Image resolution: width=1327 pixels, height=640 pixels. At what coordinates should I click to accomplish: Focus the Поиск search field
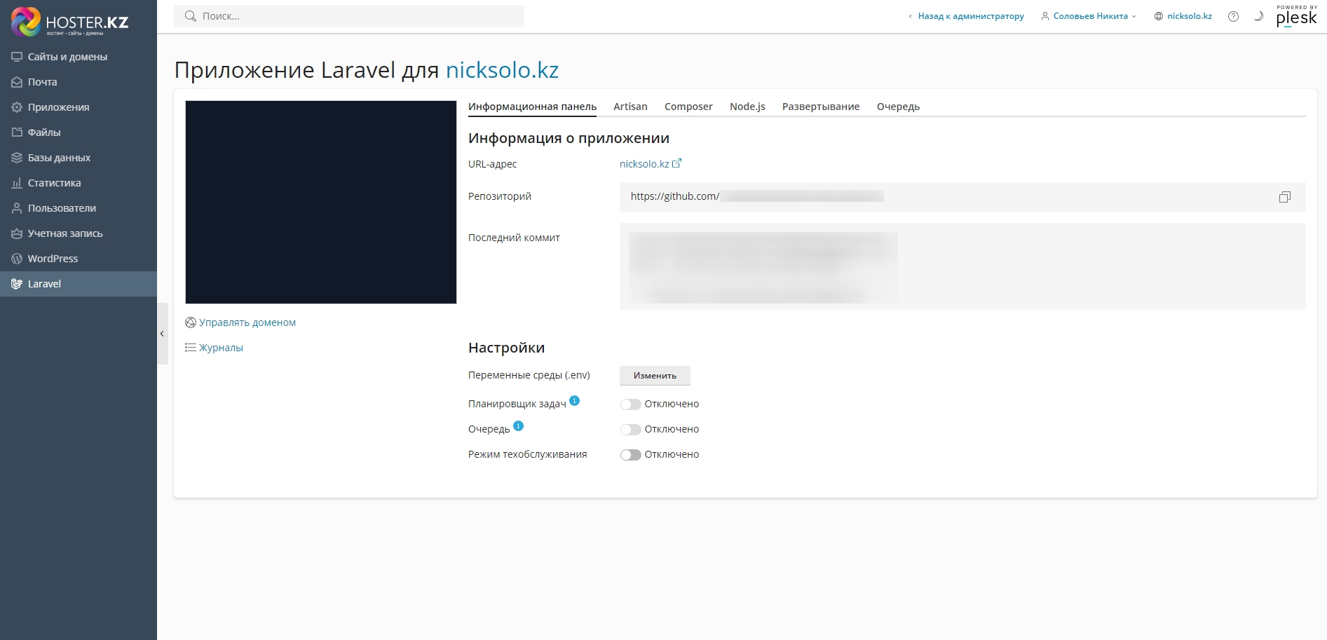349,16
